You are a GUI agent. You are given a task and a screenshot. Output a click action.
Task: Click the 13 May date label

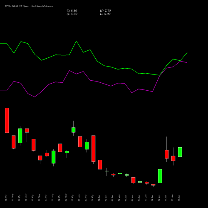coord(19,198)
